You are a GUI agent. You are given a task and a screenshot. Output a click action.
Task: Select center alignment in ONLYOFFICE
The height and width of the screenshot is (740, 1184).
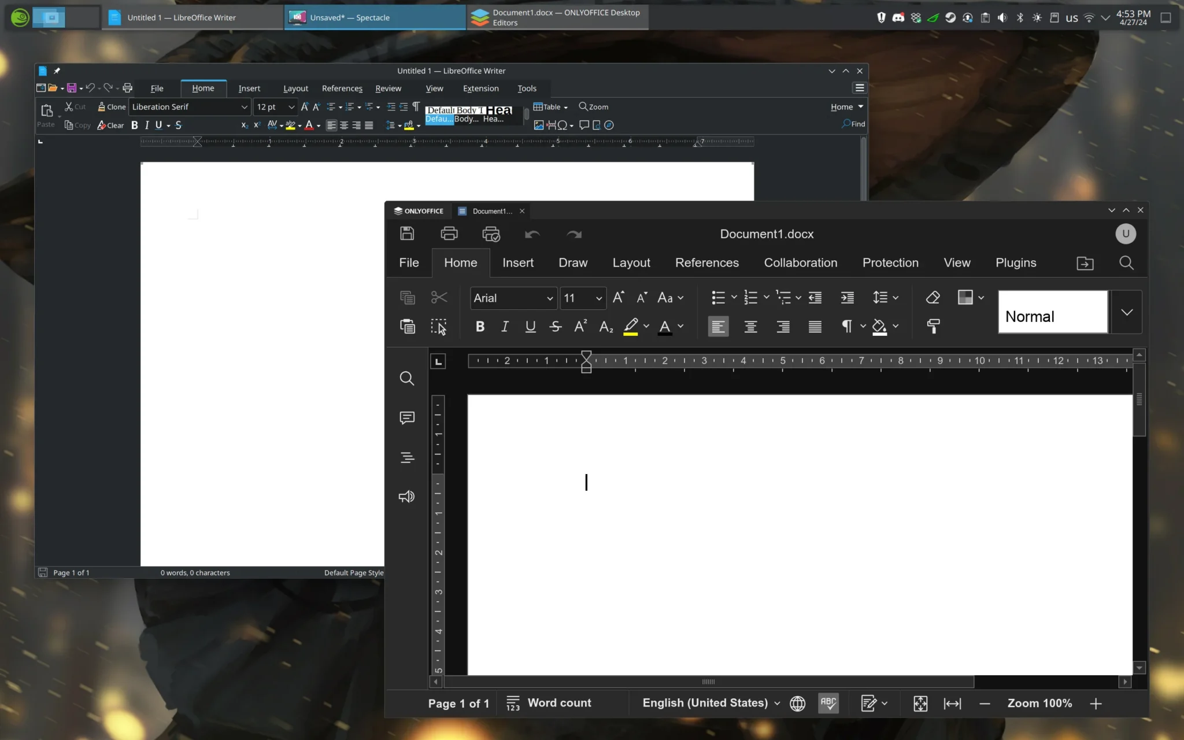coord(750,327)
